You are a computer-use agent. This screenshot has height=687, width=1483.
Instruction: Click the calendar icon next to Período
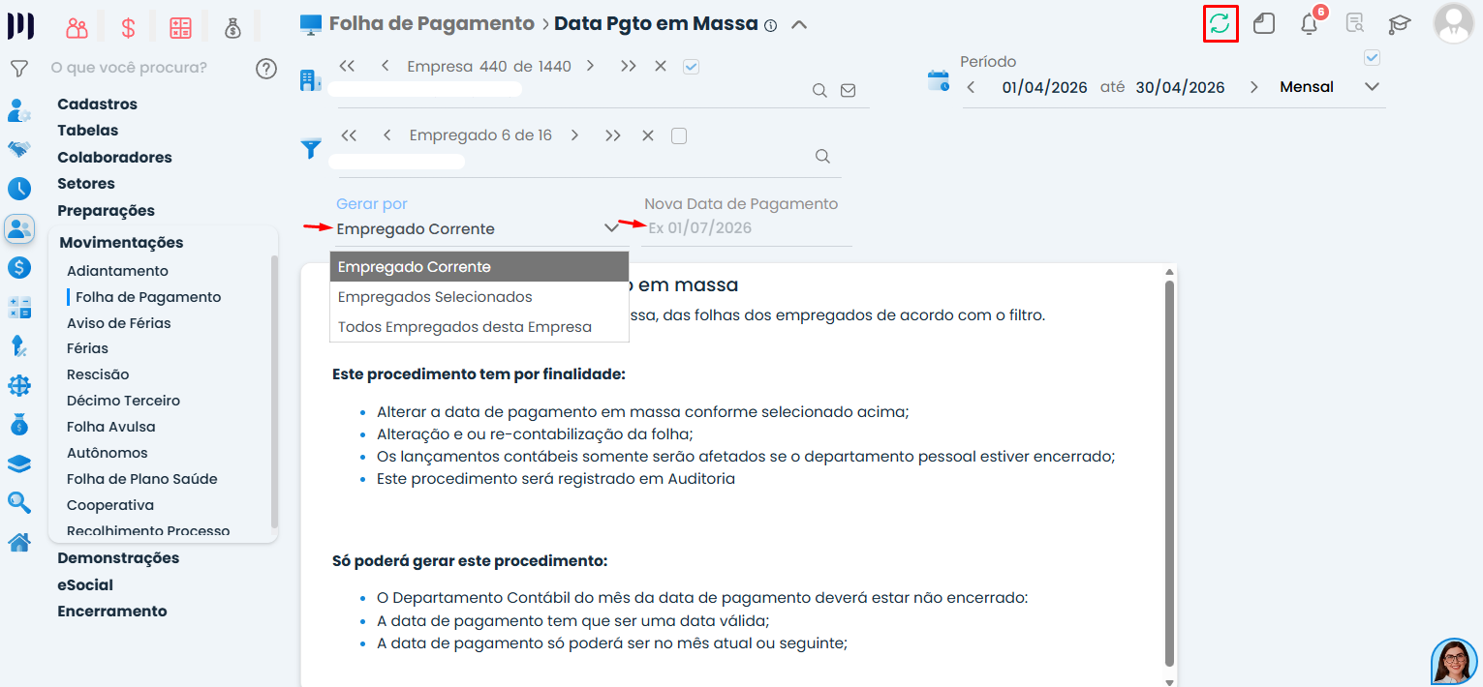point(938,80)
